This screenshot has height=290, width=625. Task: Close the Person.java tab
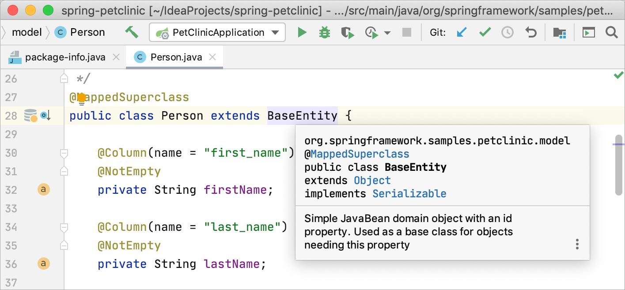[212, 57]
